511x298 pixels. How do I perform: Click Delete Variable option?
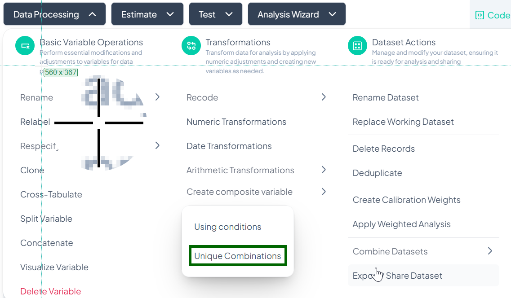[50, 291]
